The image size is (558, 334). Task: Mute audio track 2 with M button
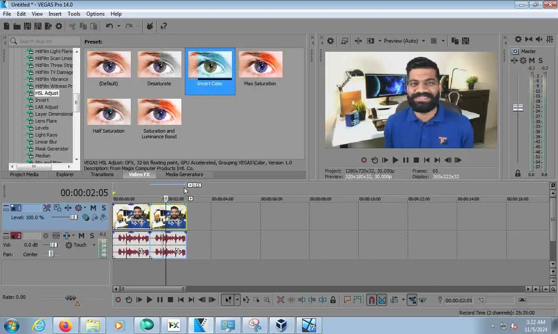click(81, 236)
